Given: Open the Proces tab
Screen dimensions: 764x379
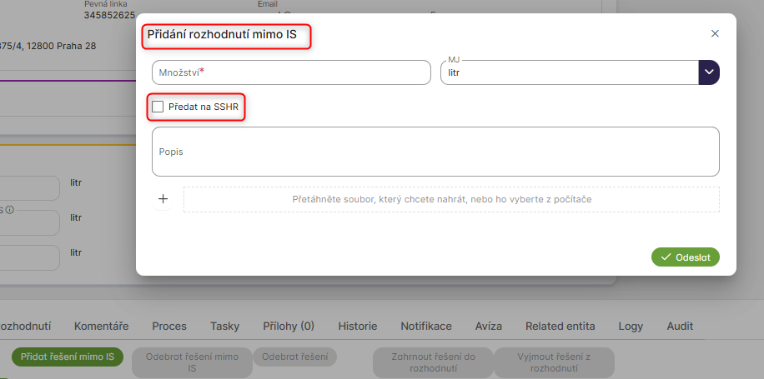Looking at the screenshot, I should (169, 327).
